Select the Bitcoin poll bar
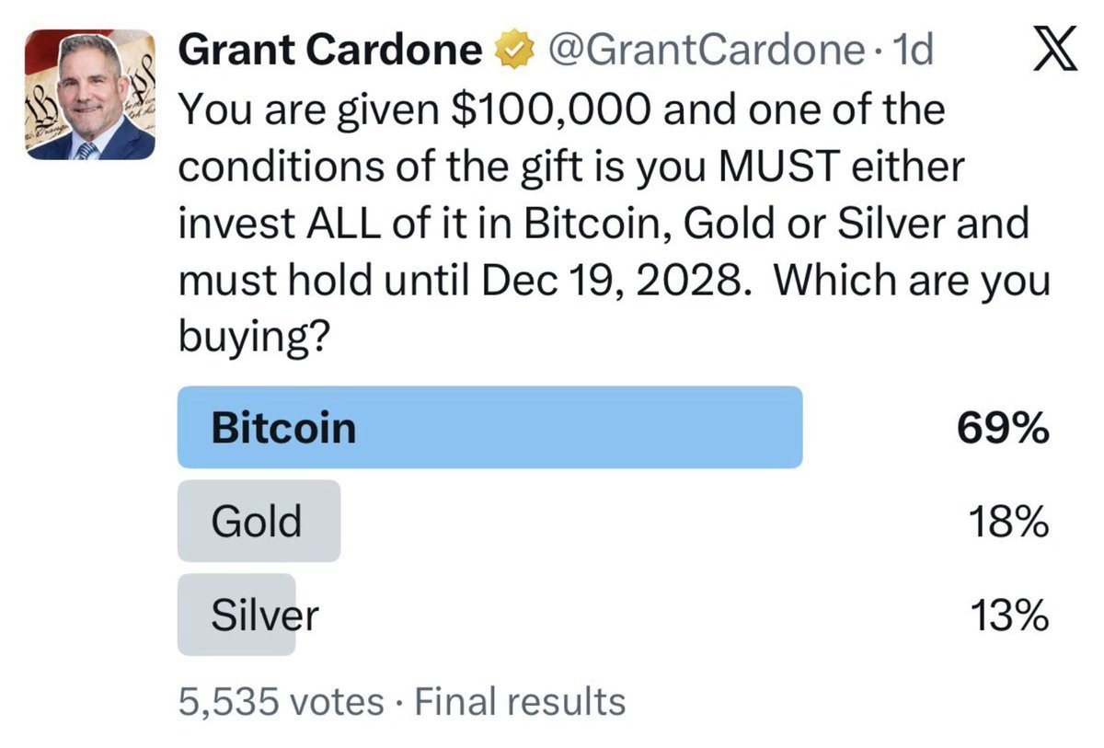The image size is (1104, 748). click(489, 428)
